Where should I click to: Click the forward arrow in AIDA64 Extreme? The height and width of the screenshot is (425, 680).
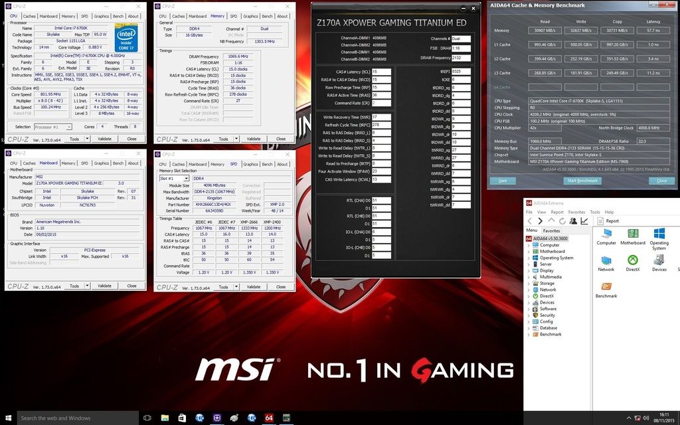pyautogui.click(x=541, y=221)
